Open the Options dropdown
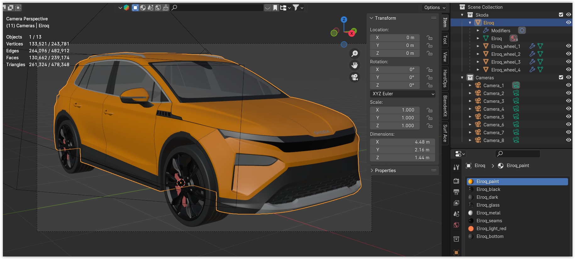 point(435,8)
